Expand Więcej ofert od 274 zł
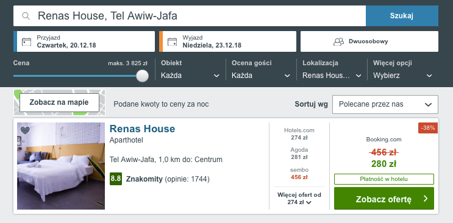This screenshot has height=223, width=453. pos(299,199)
